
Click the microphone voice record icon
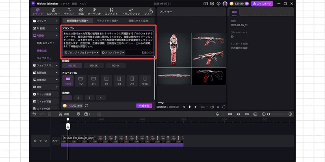[217, 114]
